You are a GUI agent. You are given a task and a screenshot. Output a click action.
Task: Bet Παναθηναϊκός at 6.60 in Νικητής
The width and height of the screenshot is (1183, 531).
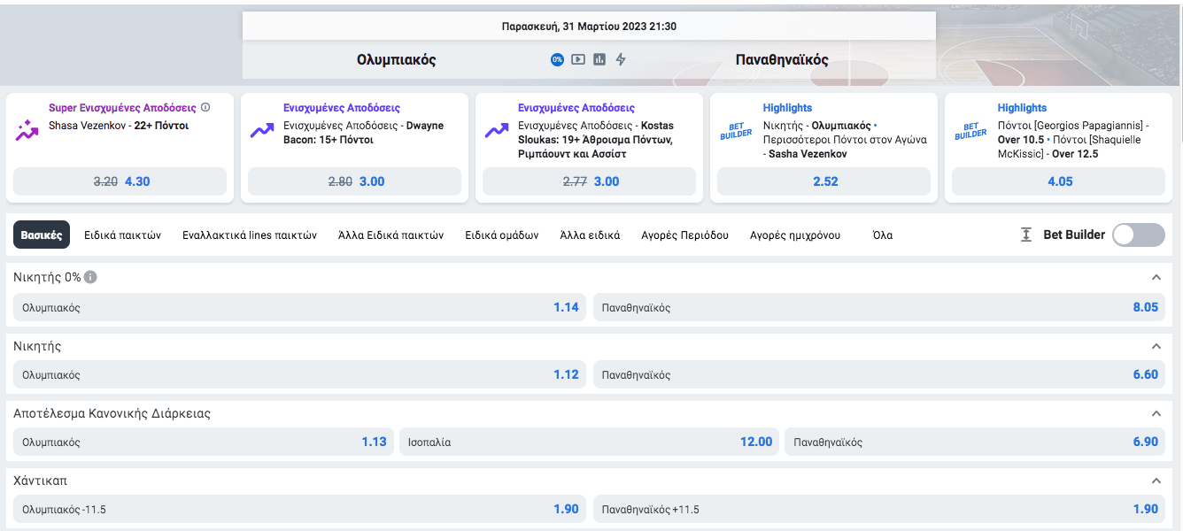click(x=879, y=374)
